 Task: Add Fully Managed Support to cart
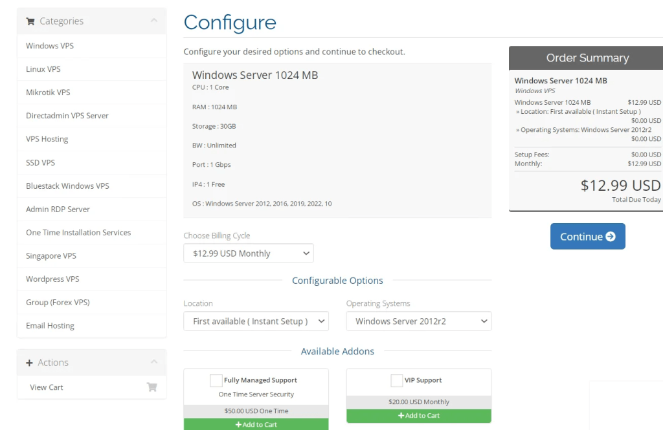click(x=256, y=424)
